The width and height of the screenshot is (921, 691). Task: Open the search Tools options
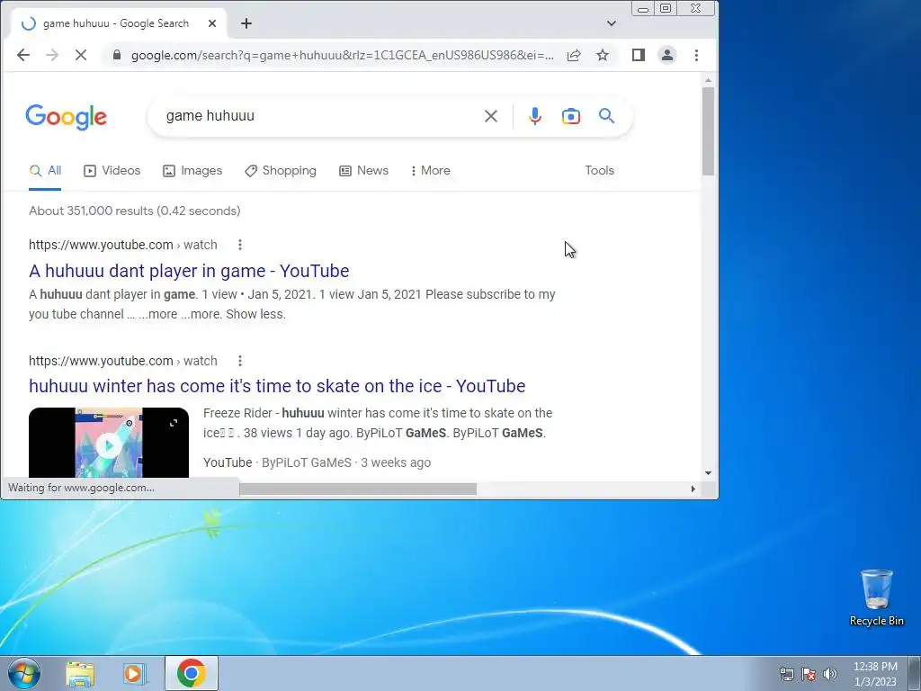click(599, 170)
